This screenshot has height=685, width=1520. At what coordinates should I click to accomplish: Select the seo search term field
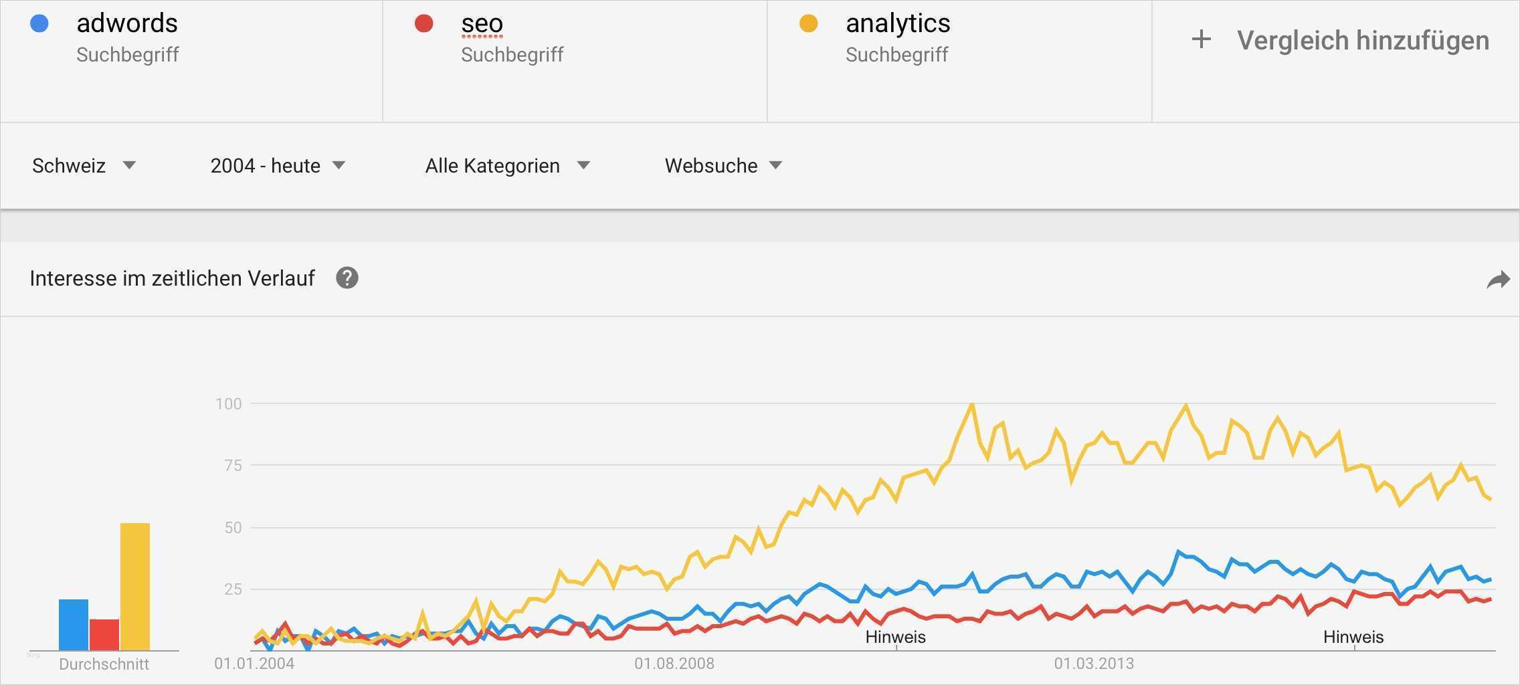coord(482,24)
